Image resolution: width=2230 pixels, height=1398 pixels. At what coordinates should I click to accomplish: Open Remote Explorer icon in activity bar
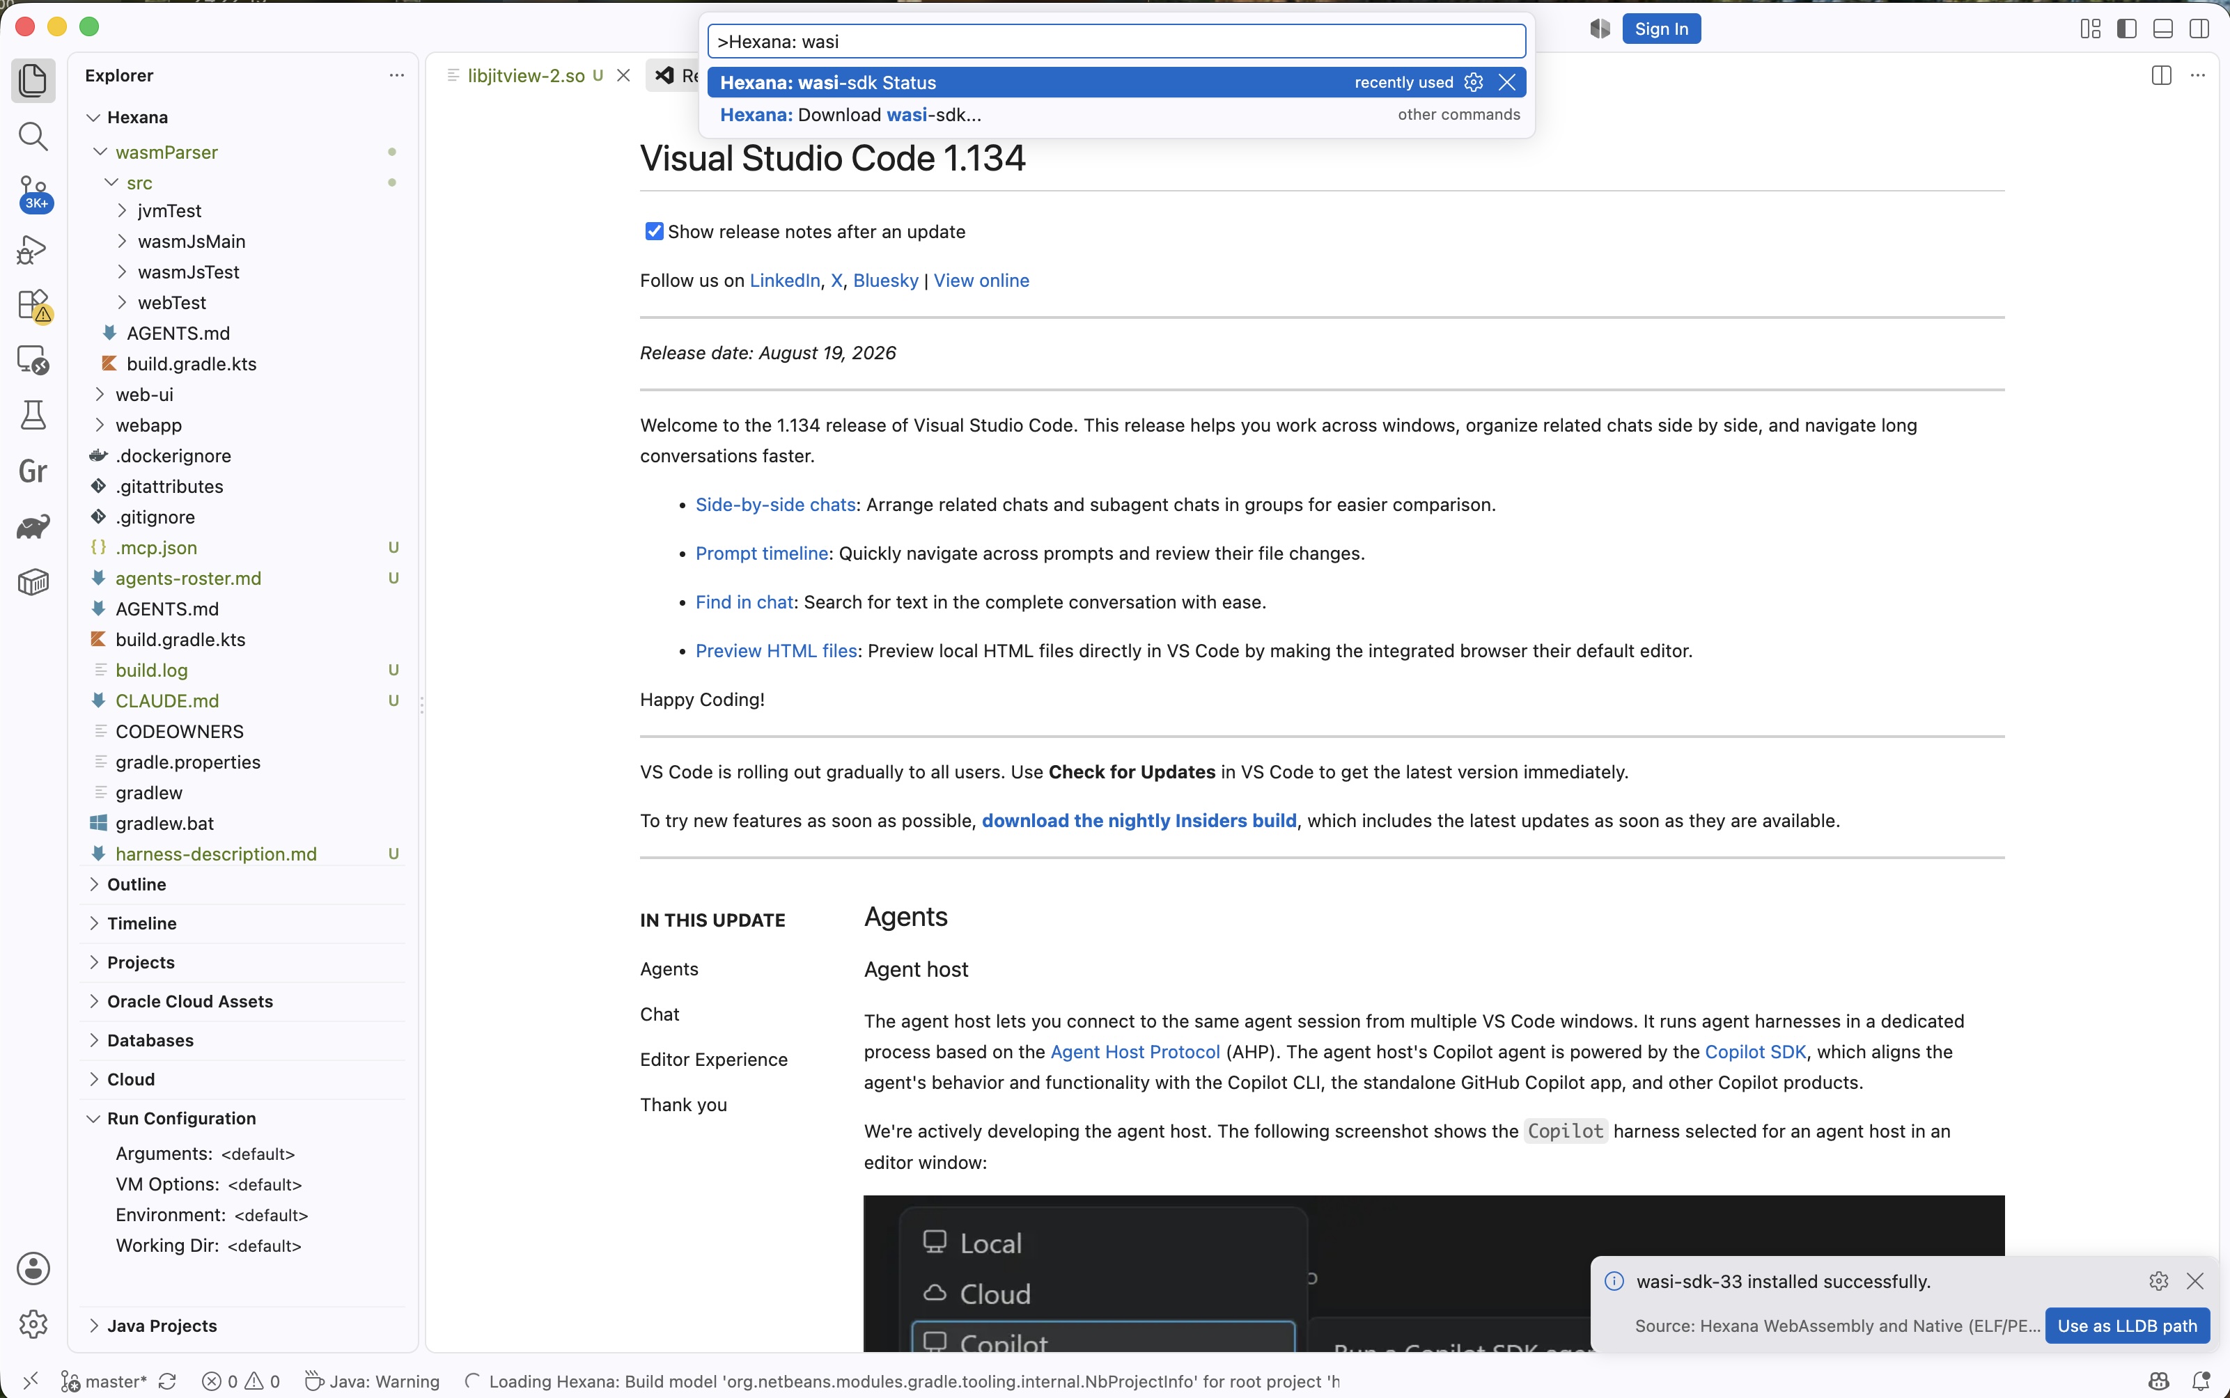tap(33, 360)
